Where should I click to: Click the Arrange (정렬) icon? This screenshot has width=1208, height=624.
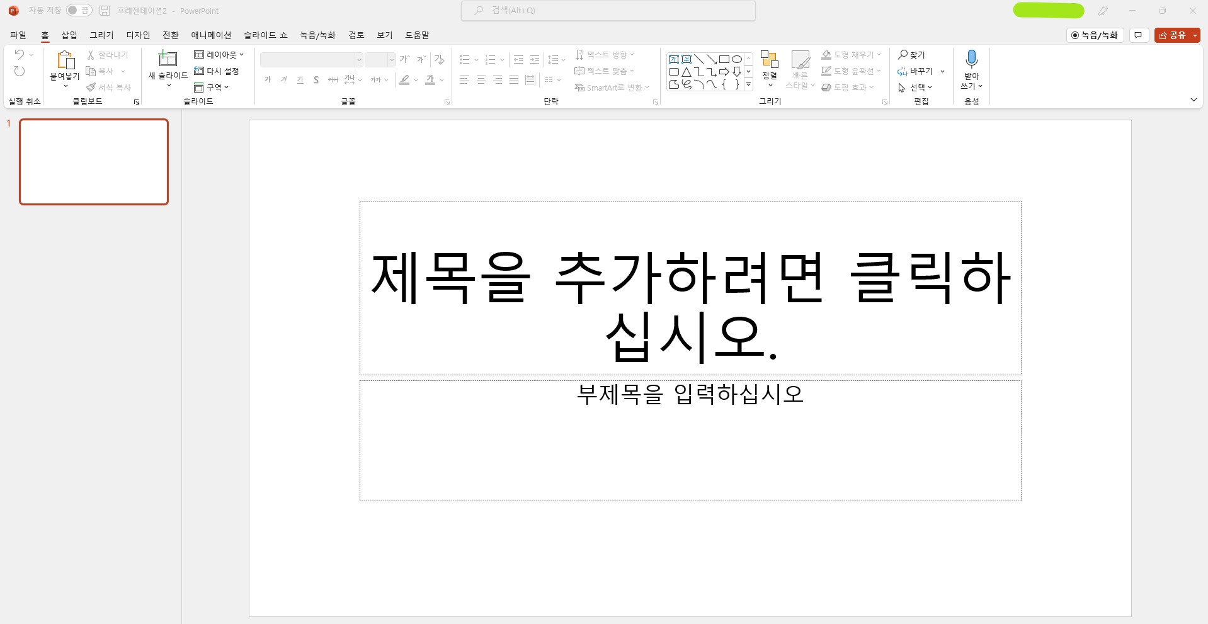[x=769, y=58]
